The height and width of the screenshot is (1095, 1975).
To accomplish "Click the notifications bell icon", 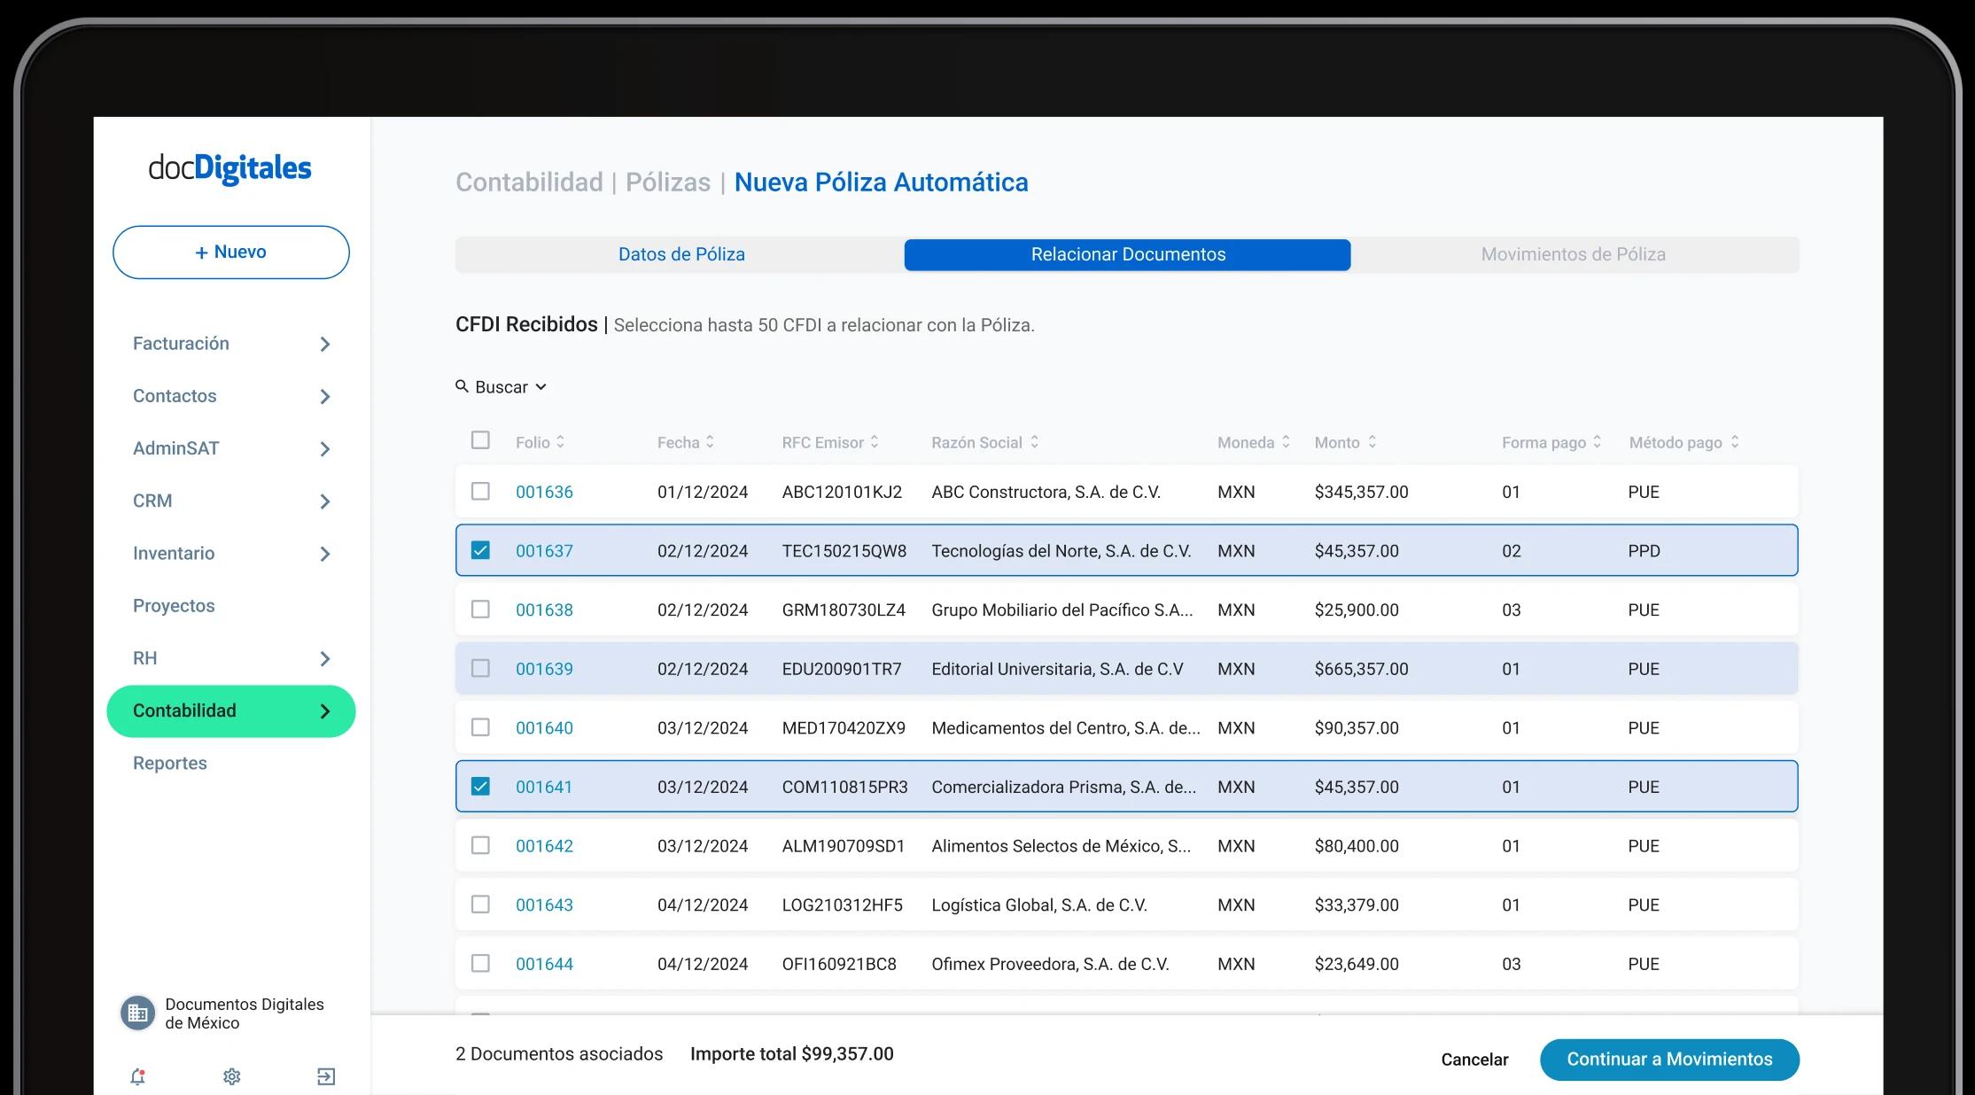I will [137, 1076].
